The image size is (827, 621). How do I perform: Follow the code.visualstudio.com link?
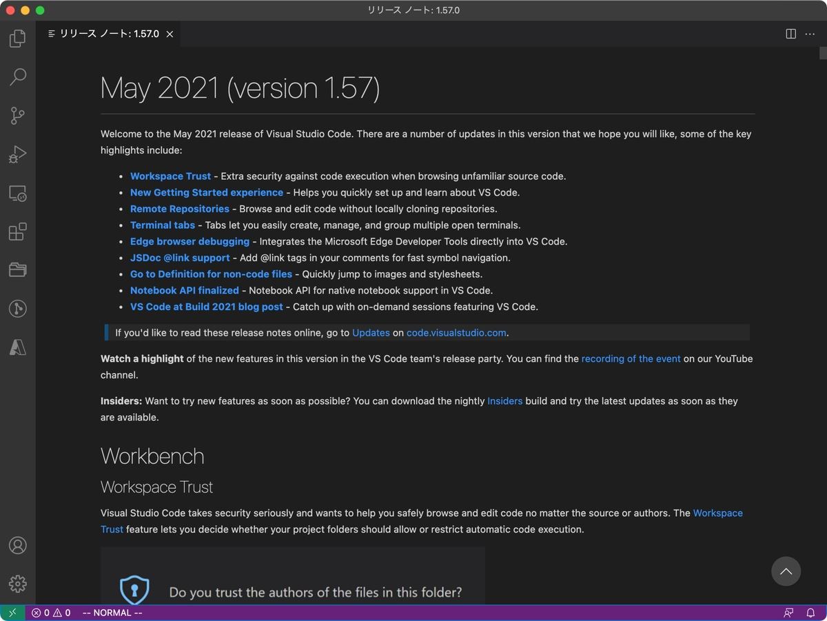(457, 333)
